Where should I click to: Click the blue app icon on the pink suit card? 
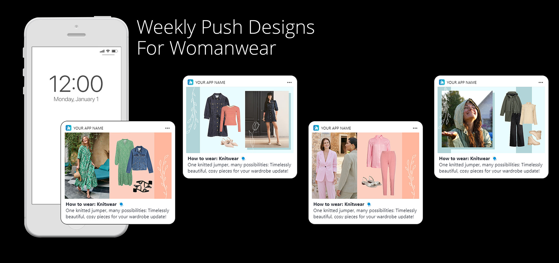tap(316, 128)
